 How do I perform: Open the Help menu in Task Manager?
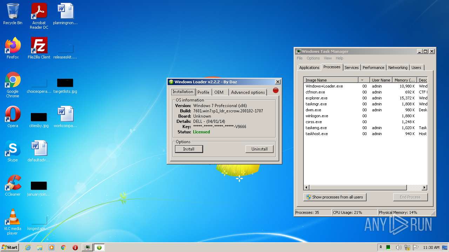tap(339, 58)
